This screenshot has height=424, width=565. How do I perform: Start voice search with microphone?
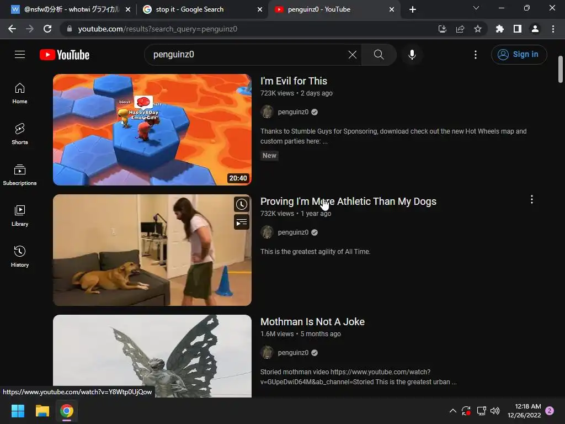coord(412,55)
